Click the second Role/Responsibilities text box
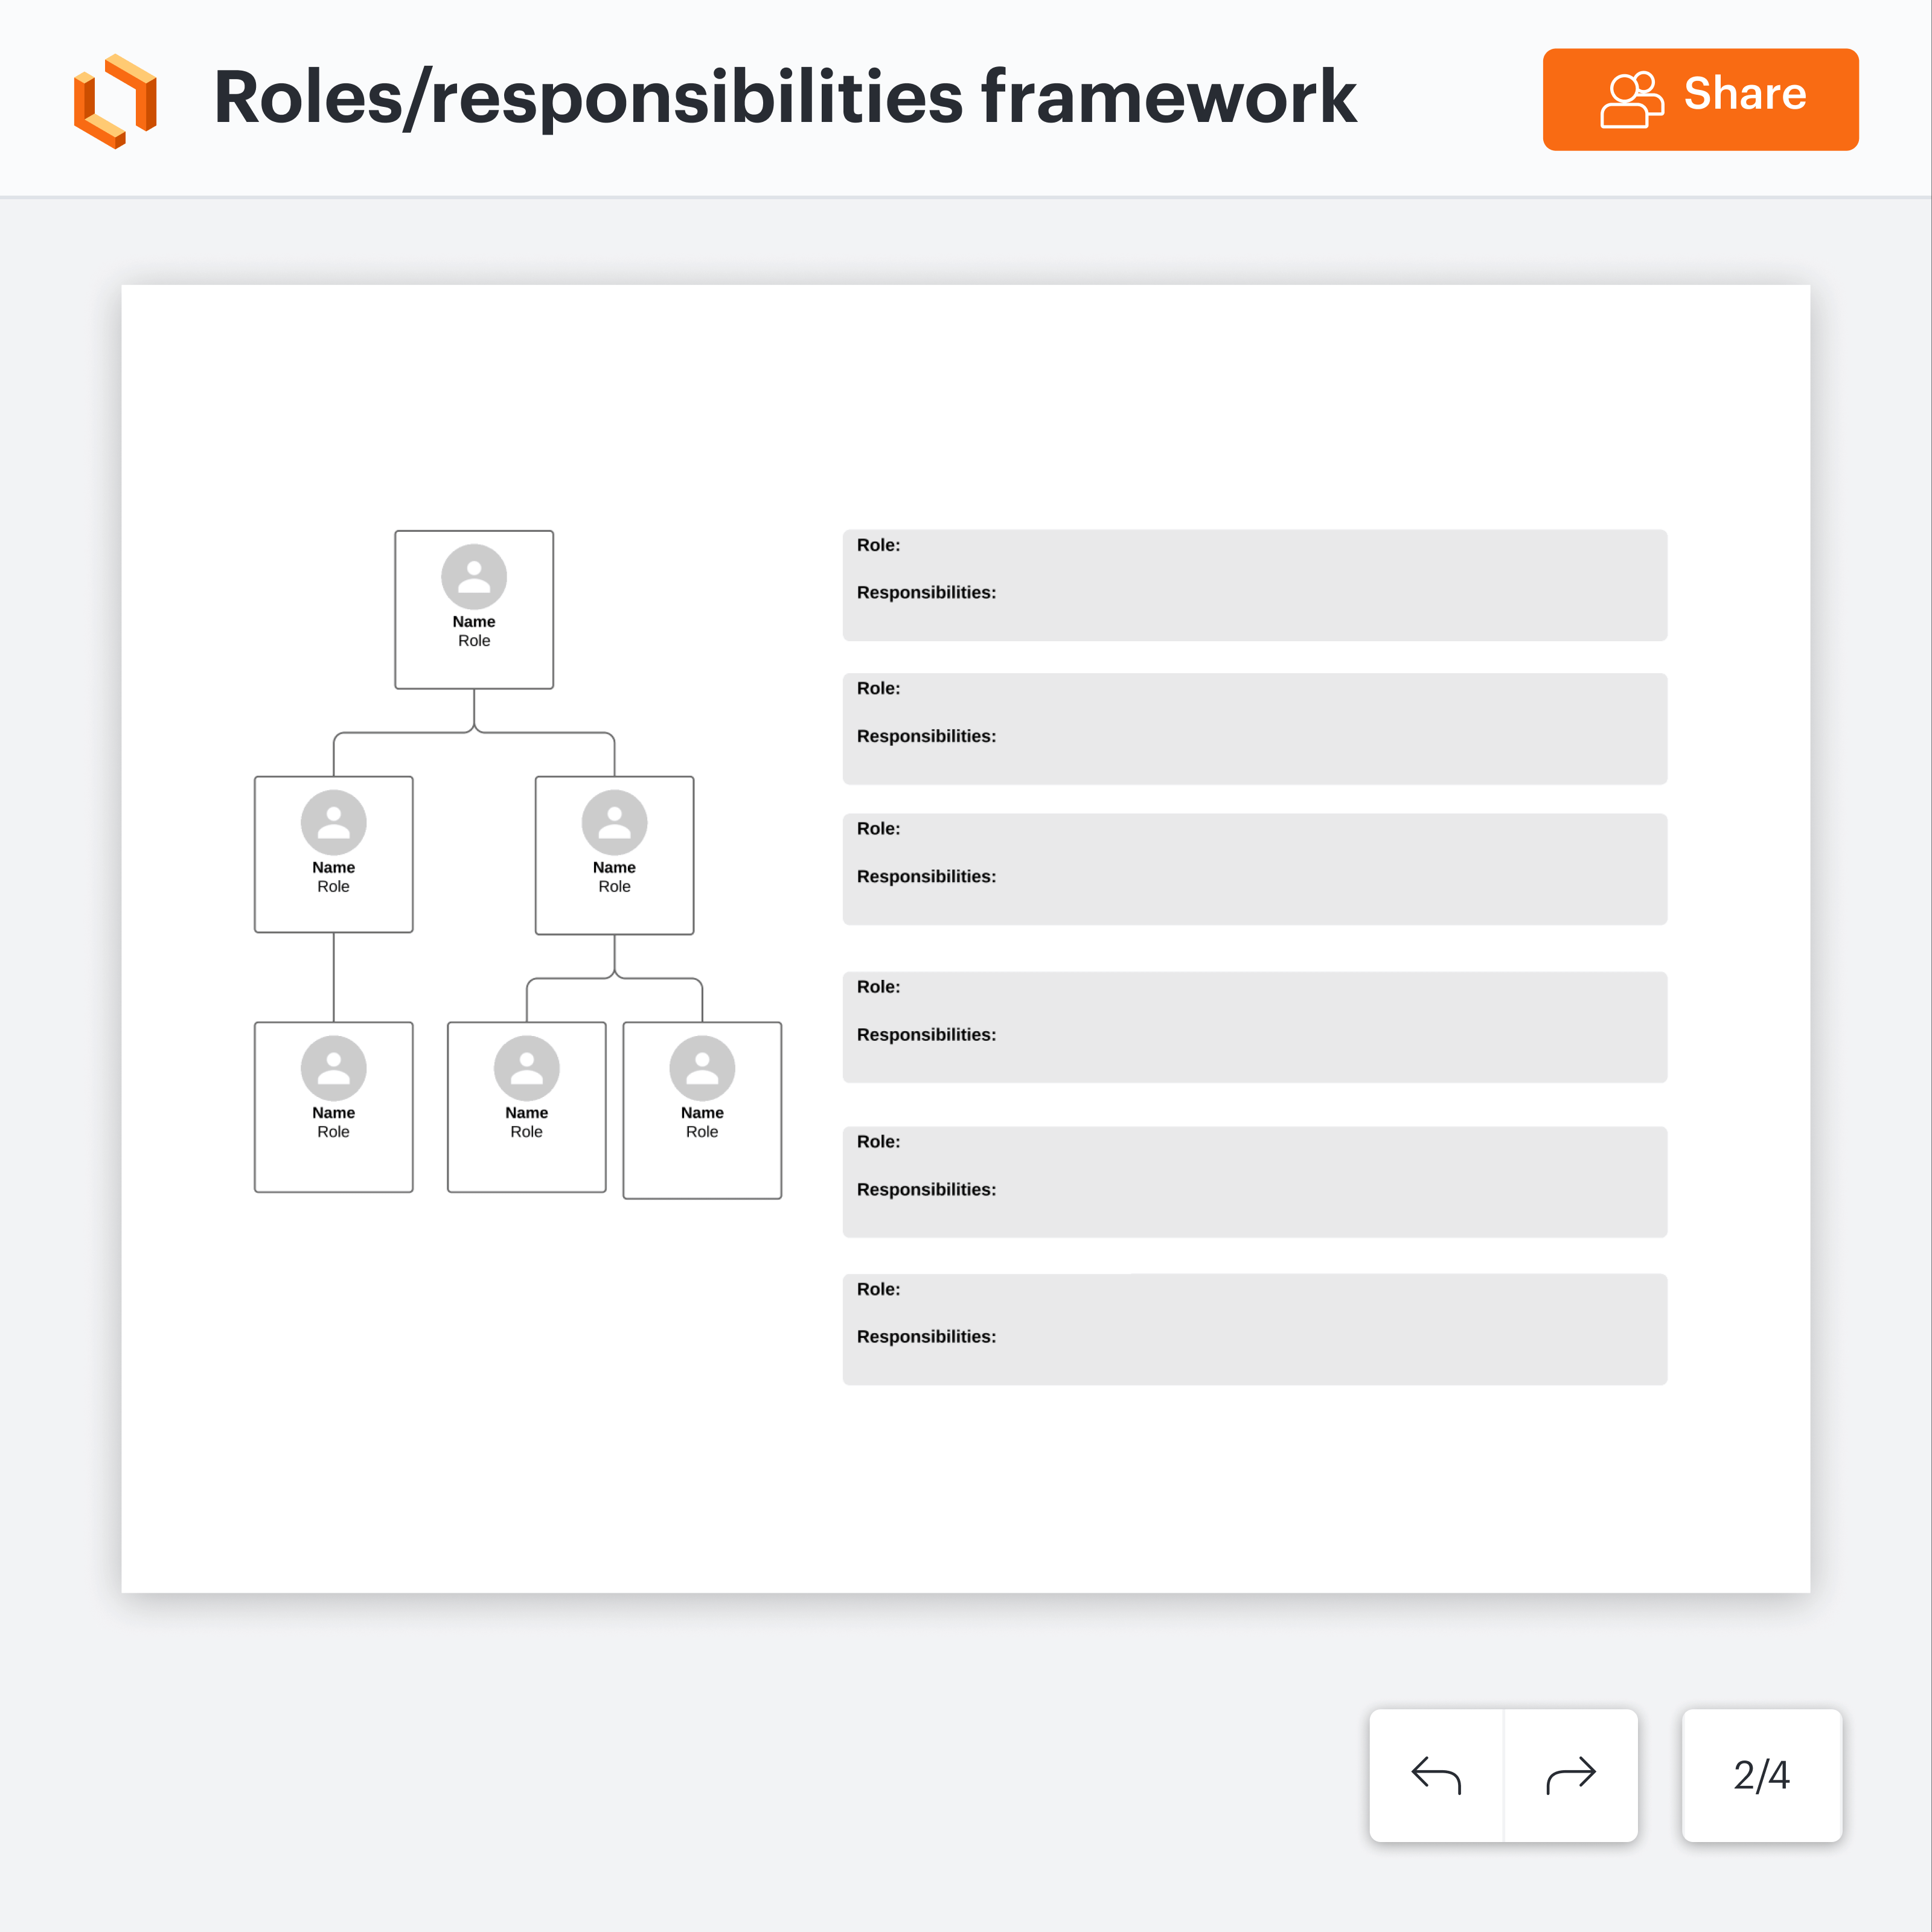 (1254, 728)
